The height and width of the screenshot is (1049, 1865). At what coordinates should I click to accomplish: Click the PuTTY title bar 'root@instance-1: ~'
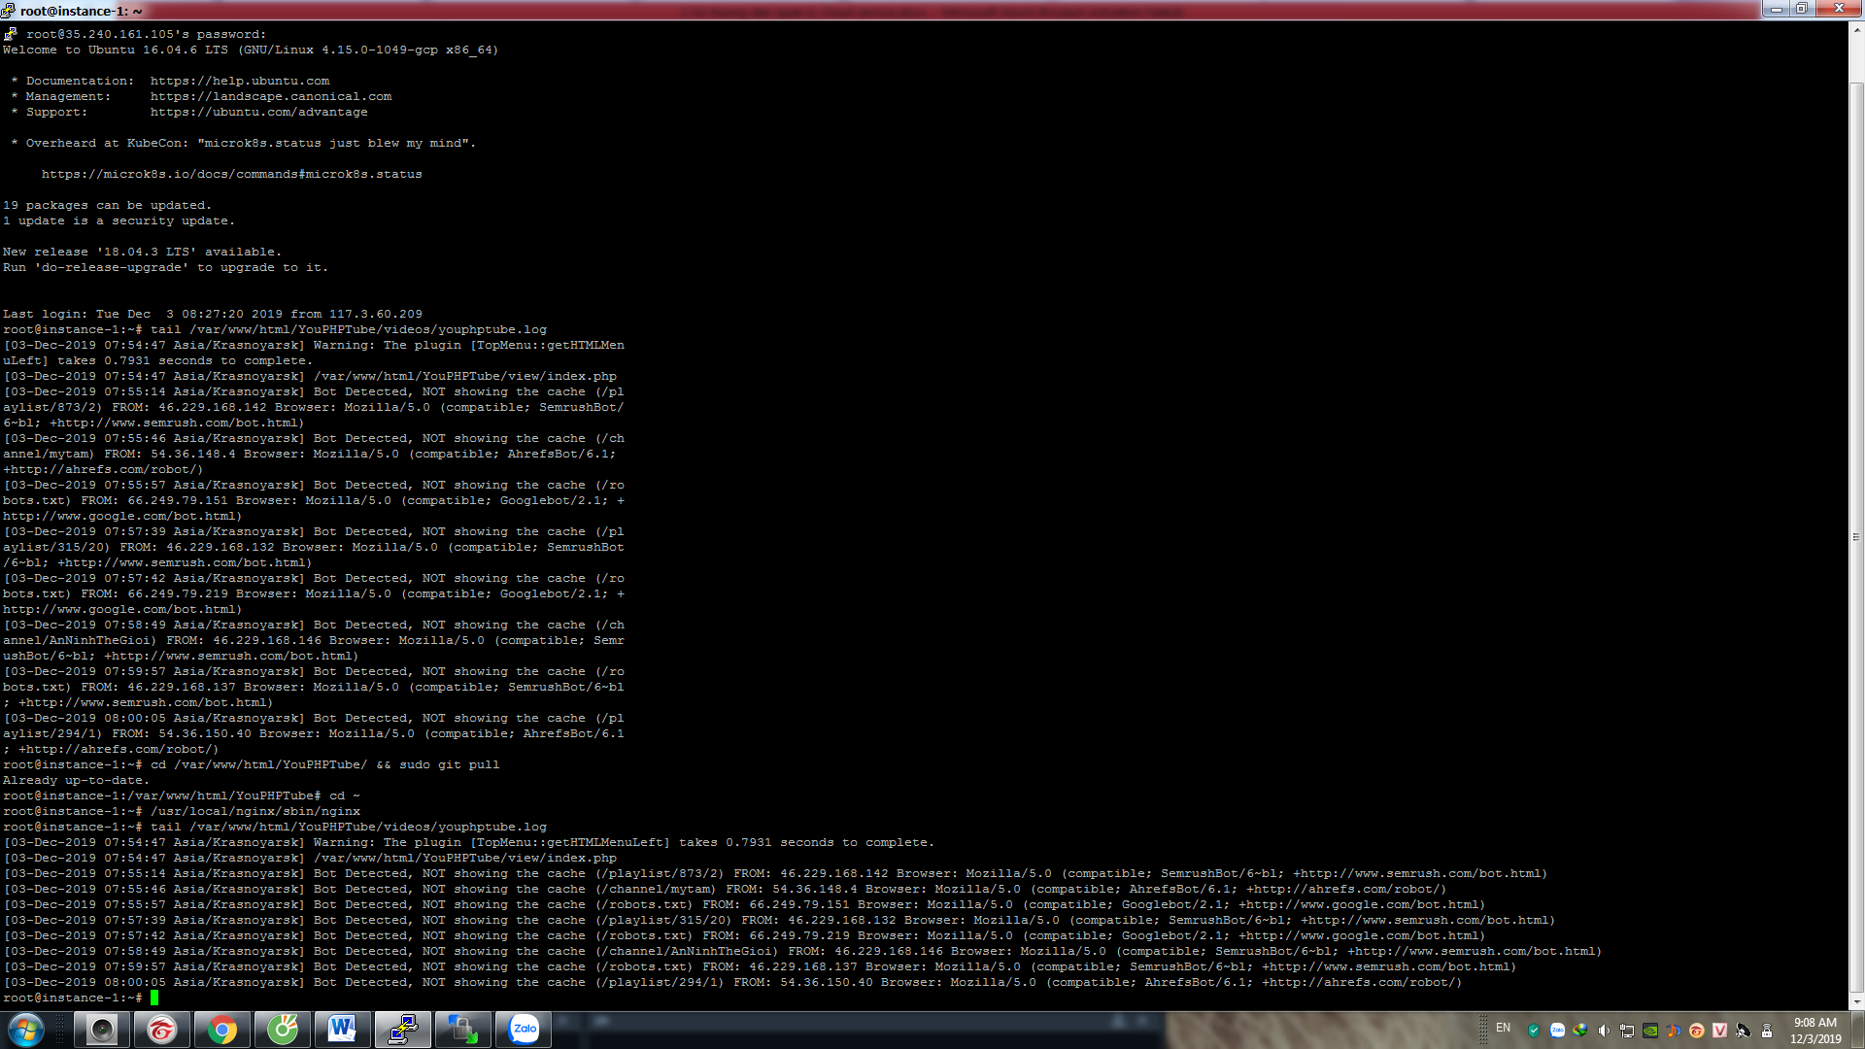pos(82,11)
